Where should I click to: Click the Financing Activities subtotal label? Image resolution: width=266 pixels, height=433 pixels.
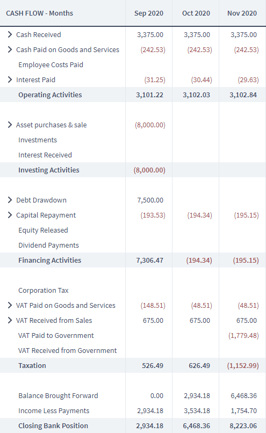[x=50, y=260]
